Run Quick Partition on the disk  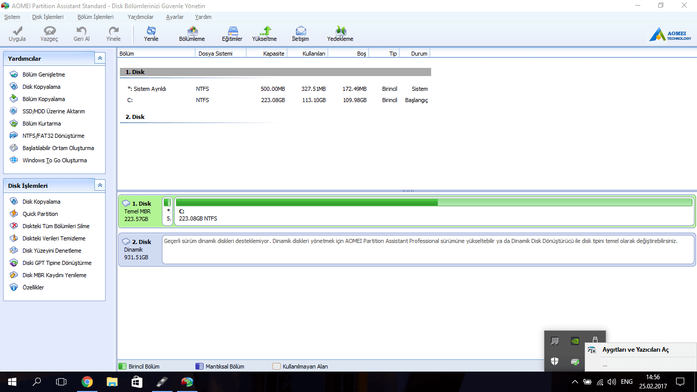tap(40, 214)
